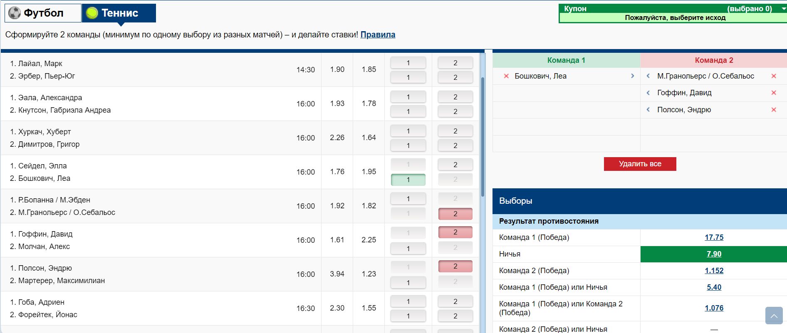
Task: Add Хуркач, Хуберт to team 1
Action: [x=408, y=131]
